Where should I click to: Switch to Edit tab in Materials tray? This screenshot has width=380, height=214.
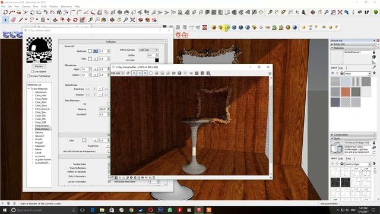[x=341, y=68]
